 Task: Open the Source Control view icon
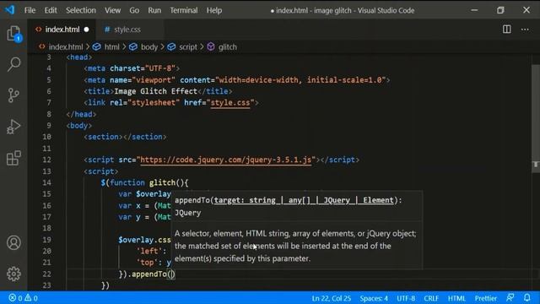point(13,95)
